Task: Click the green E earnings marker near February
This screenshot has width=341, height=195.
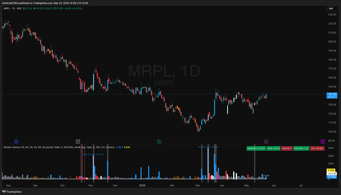Action: click(159, 141)
